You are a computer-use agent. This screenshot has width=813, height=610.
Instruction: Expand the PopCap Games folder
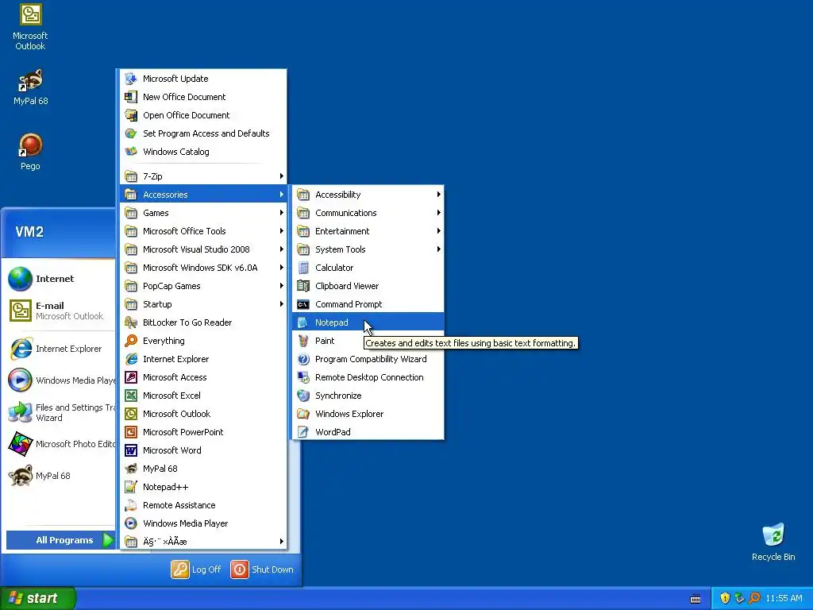pos(203,286)
